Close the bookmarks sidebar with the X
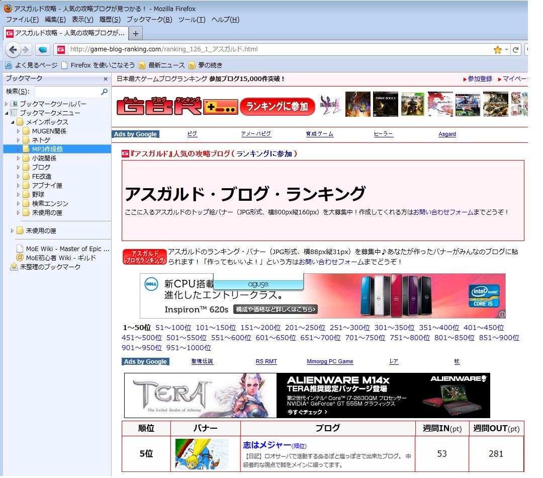This screenshot has width=543, height=478. pyautogui.click(x=105, y=79)
